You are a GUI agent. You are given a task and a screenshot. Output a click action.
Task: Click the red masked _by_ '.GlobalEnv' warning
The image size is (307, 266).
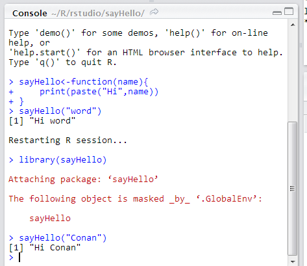click(135, 199)
